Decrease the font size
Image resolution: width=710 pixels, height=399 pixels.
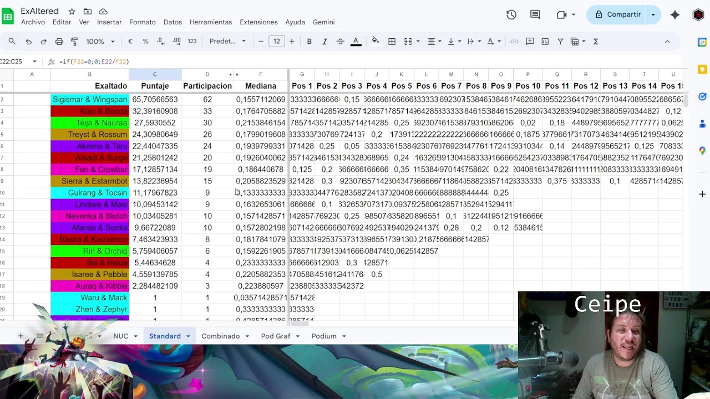(261, 42)
